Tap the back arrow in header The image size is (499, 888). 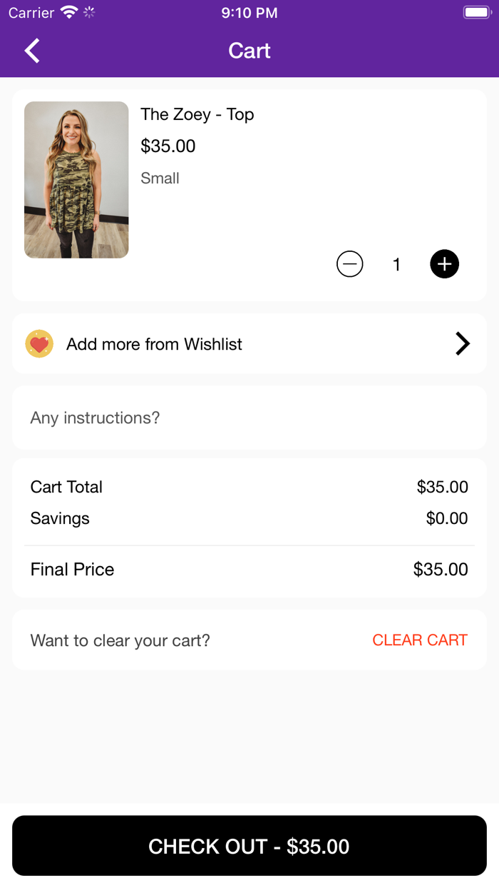click(x=32, y=51)
